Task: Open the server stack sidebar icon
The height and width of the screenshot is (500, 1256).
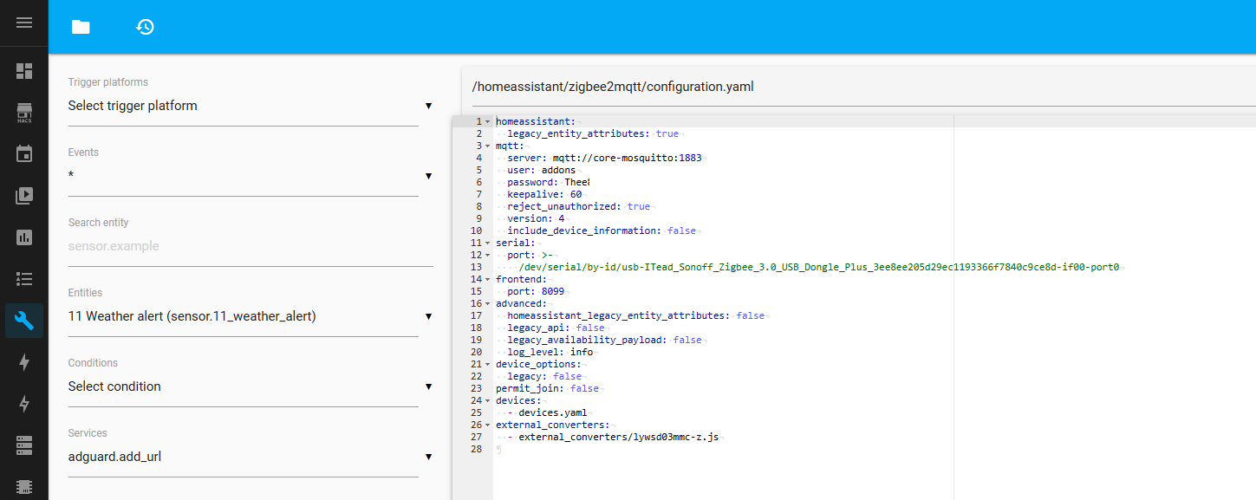Action: pos(24,445)
